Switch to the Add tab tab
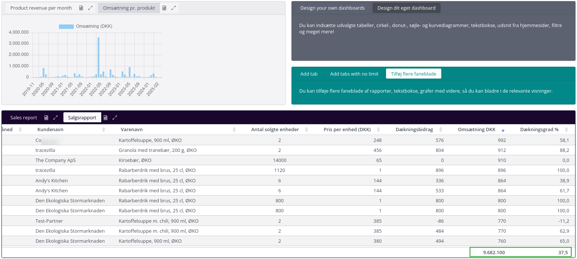The width and height of the screenshot is (577, 259). (x=309, y=74)
